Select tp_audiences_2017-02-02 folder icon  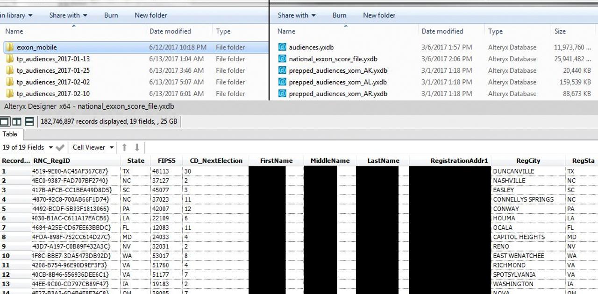pyautogui.click(x=9, y=82)
